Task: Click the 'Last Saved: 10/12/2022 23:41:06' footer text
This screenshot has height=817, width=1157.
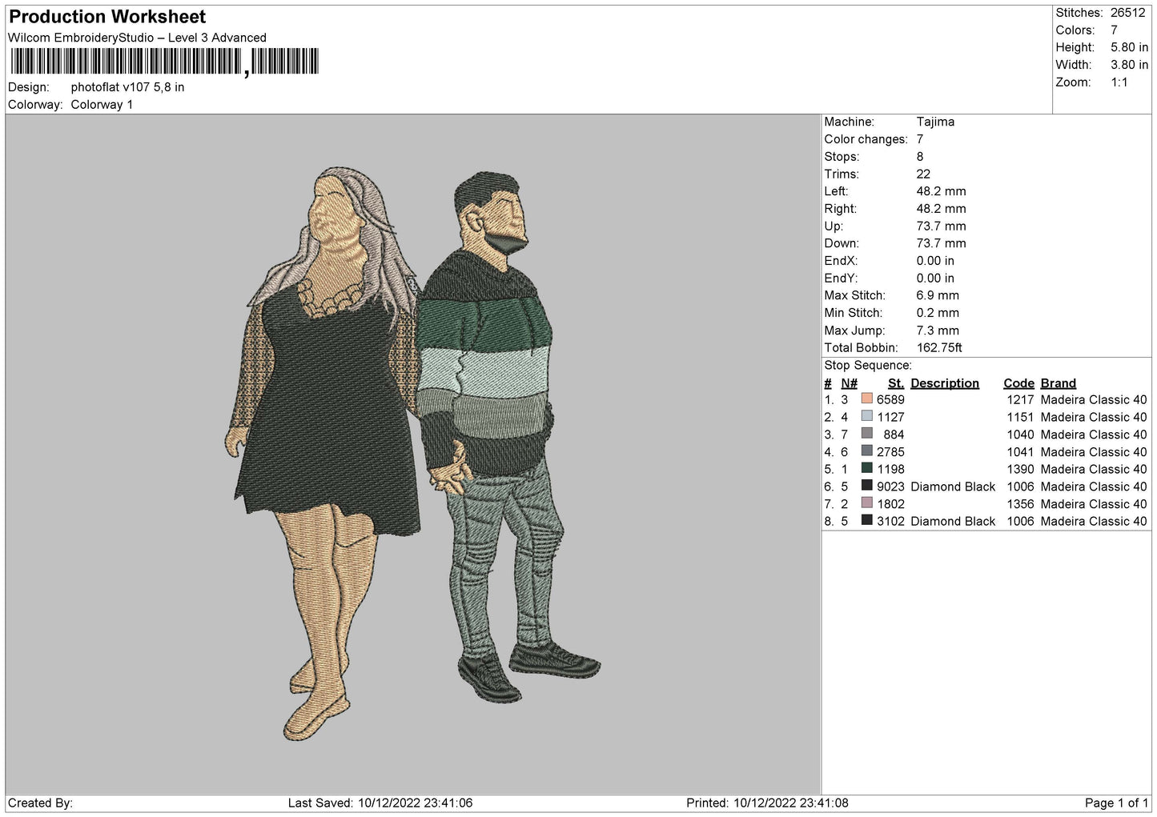Action: 380,803
